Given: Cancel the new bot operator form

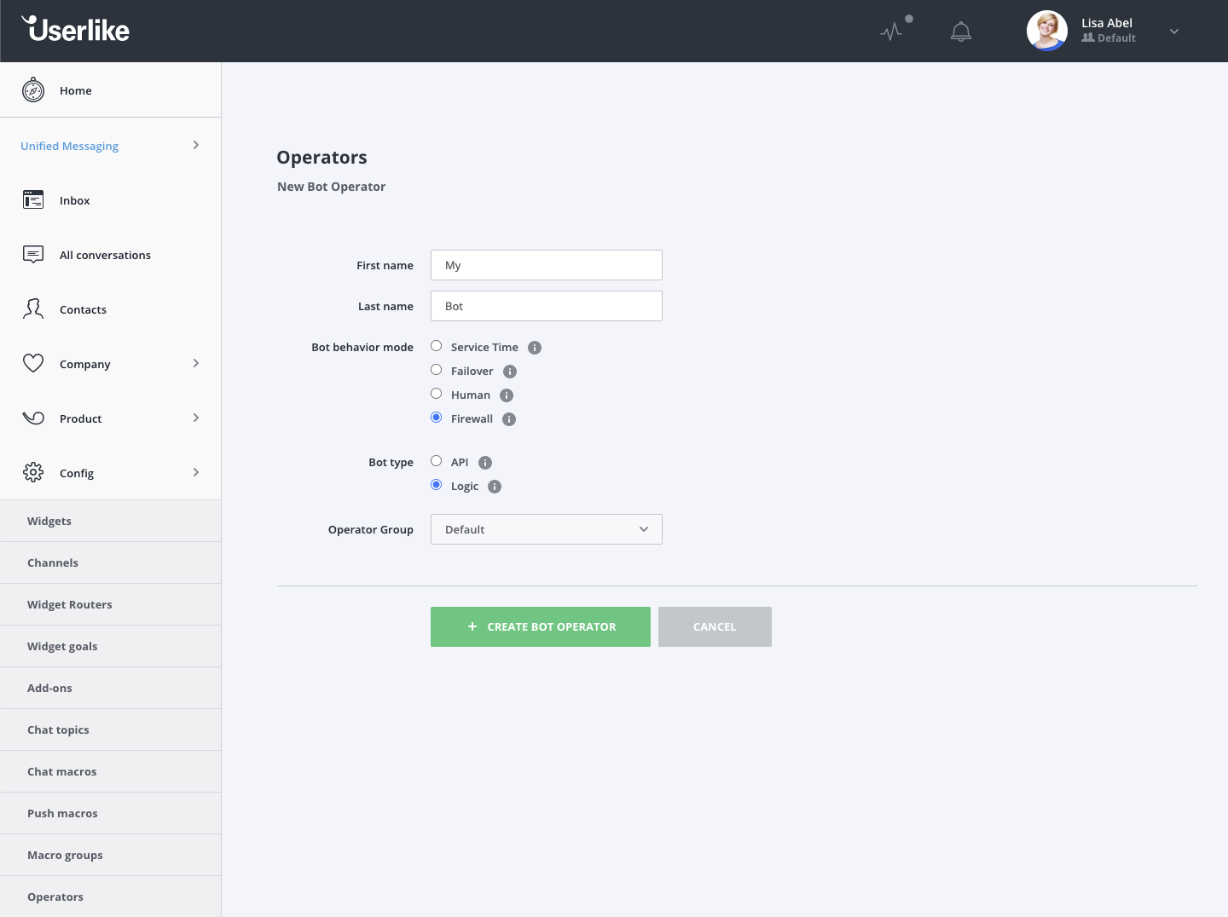Looking at the screenshot, I should (715, 626).
